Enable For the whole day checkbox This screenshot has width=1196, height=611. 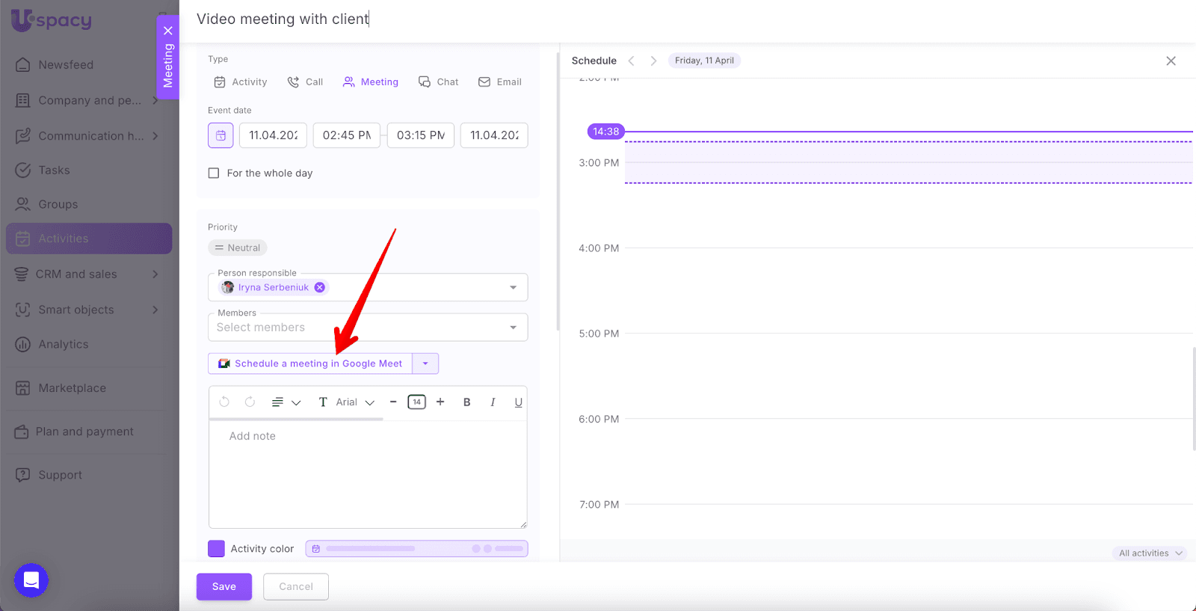[214, 174]
